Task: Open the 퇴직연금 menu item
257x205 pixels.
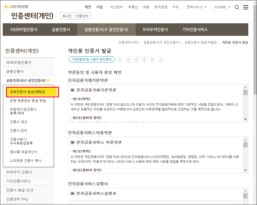Action: [160, 8]
